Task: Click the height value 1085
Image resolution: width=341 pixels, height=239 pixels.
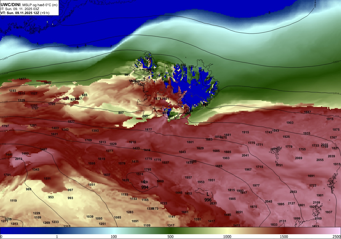Action: coord(117,217)
